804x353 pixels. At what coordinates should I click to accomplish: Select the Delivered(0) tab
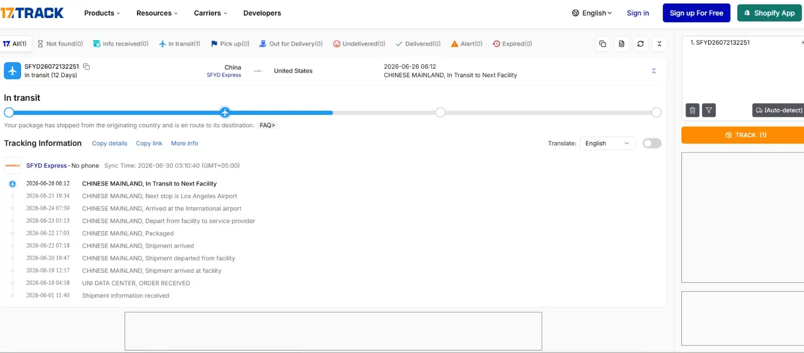418,44
